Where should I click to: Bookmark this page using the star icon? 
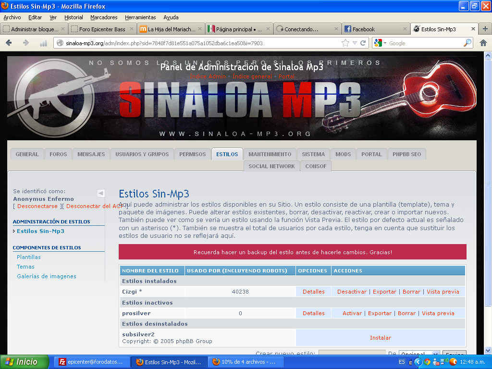(345, 43)
